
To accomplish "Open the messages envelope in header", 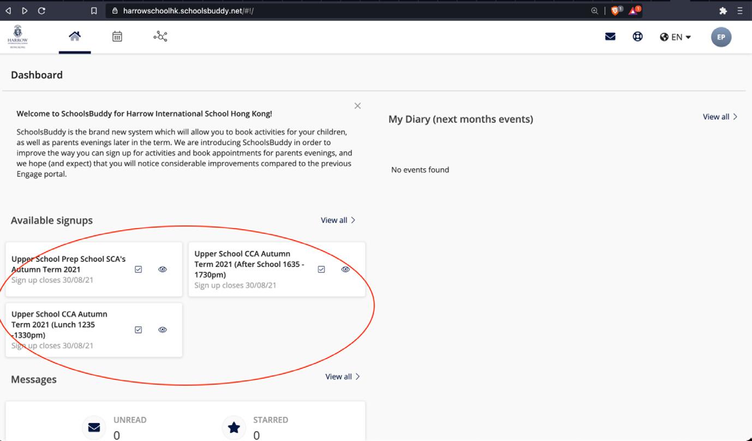I will (x=610, y=37).
